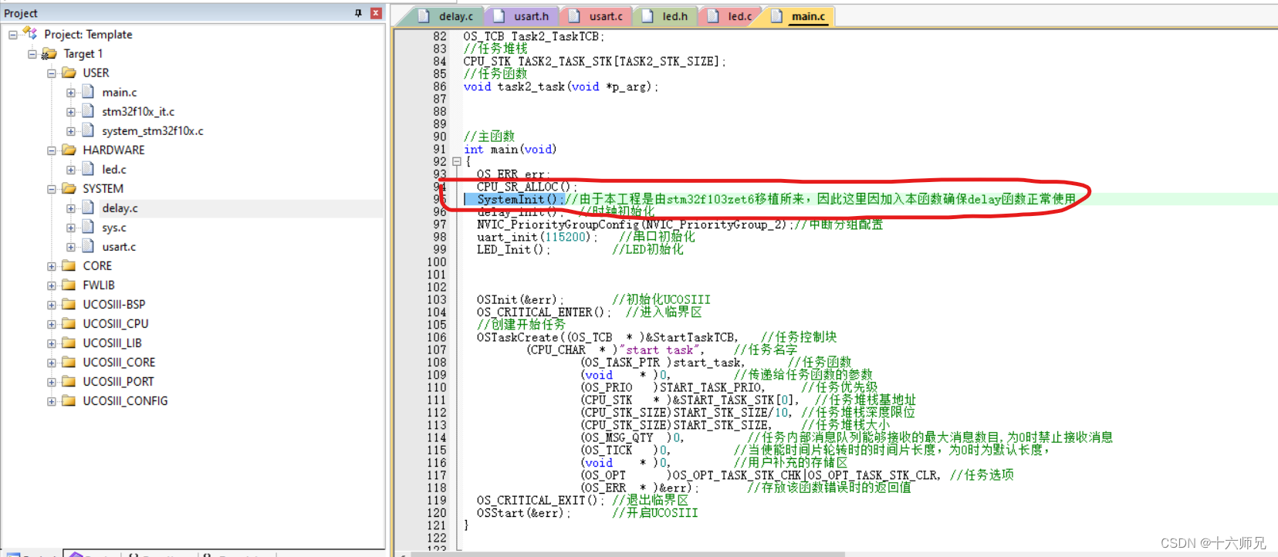
Task: Expand system_stm32f10x.c dependencies
Action: click(x=71, y=131)
